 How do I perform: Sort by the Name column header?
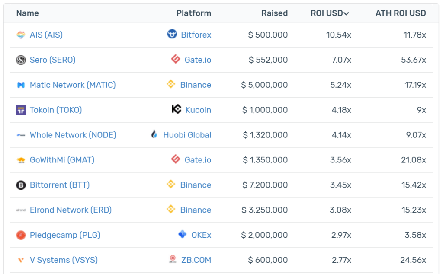pos(27,13)
